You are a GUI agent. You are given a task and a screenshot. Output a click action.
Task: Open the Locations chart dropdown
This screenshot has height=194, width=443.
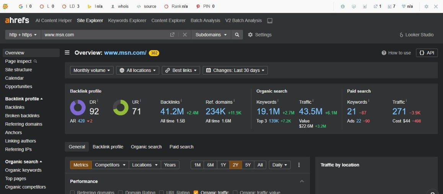point(145,165)
